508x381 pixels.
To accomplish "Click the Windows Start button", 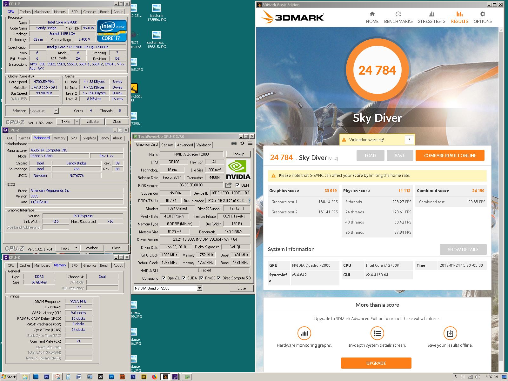I will [x=9, y=377].
